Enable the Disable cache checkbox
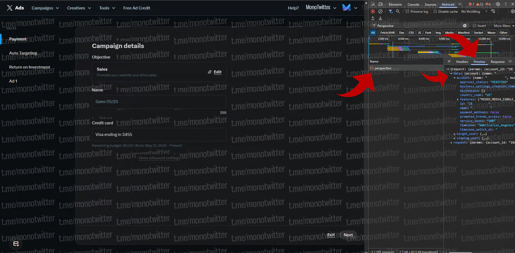 tap(435, 12)
